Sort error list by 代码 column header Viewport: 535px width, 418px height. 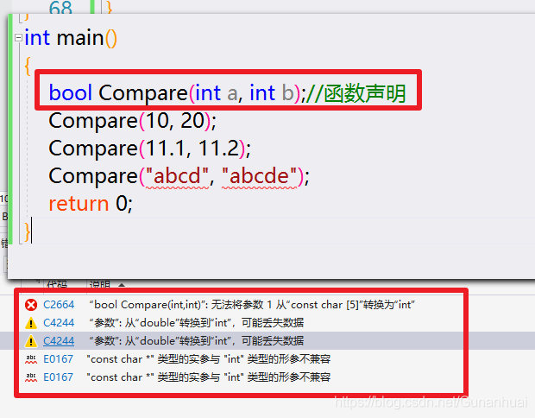pos(57,284)
